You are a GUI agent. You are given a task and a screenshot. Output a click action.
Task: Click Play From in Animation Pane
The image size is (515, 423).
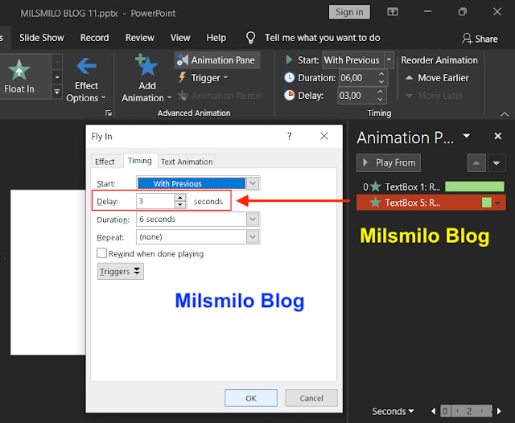click(389, 162)
